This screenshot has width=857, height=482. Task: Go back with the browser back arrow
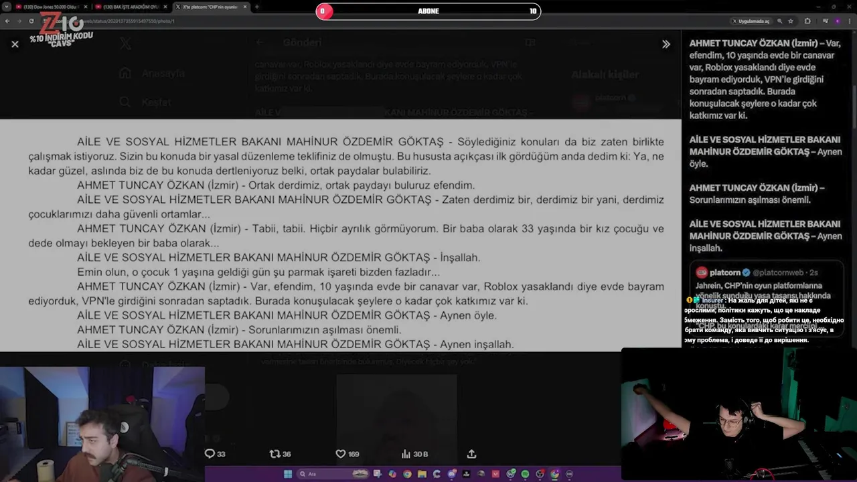7,21
